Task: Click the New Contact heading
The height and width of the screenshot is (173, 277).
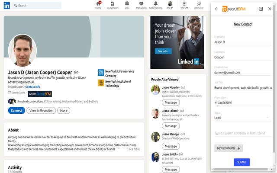Action: point(243,24)
